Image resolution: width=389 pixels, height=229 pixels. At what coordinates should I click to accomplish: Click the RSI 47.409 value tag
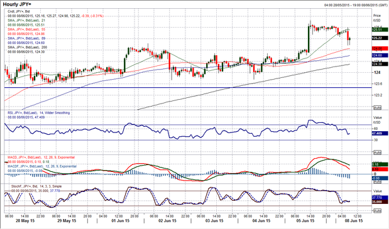(380, 134)
